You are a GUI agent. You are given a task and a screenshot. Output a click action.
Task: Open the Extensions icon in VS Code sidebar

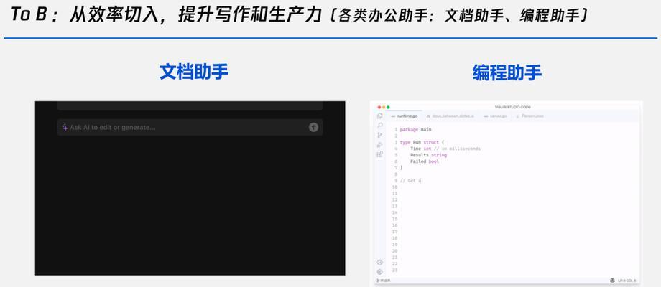380,154
